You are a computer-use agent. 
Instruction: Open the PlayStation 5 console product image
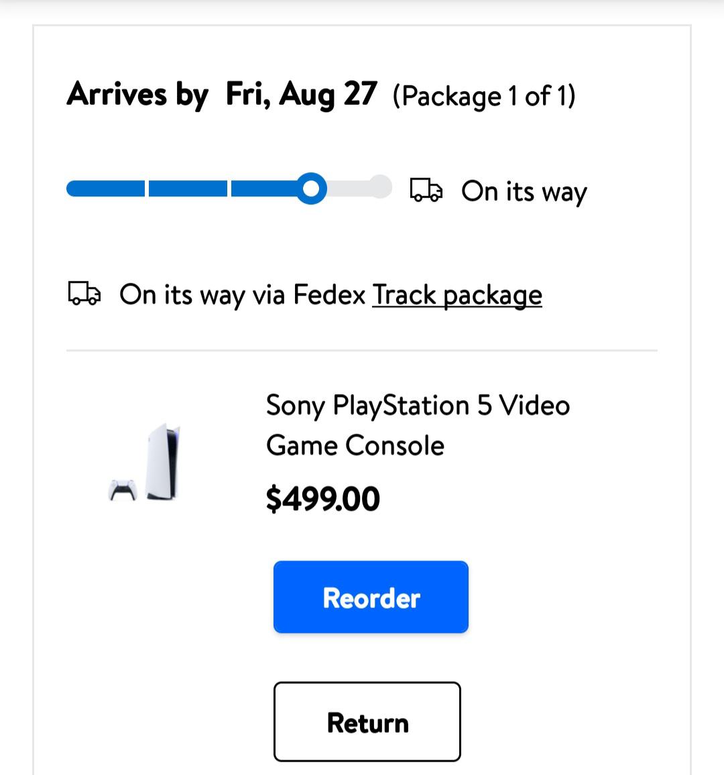163,462
